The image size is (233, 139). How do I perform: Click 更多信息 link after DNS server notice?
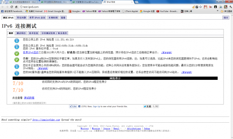point(186,72)
